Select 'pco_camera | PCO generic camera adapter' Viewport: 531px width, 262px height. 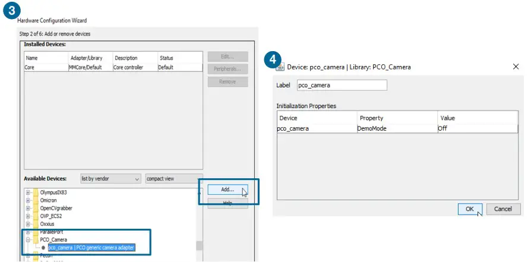(91, 248)
